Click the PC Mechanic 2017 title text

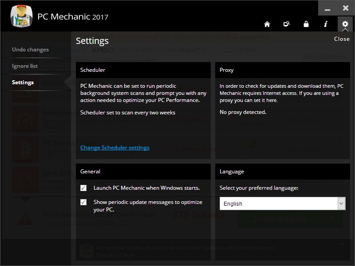tap(73, 17)
